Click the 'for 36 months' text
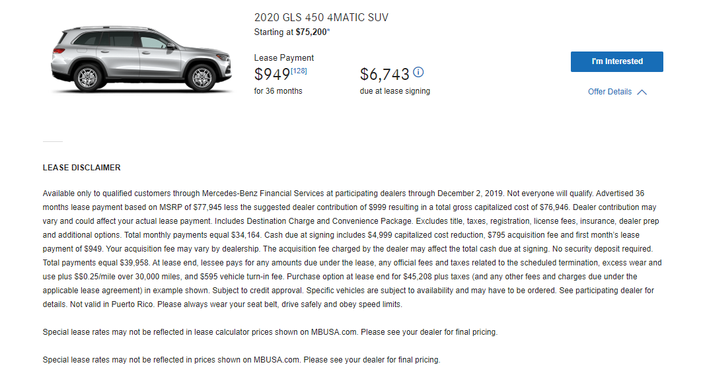Screen dimensions: 701x383 [278, 91]
